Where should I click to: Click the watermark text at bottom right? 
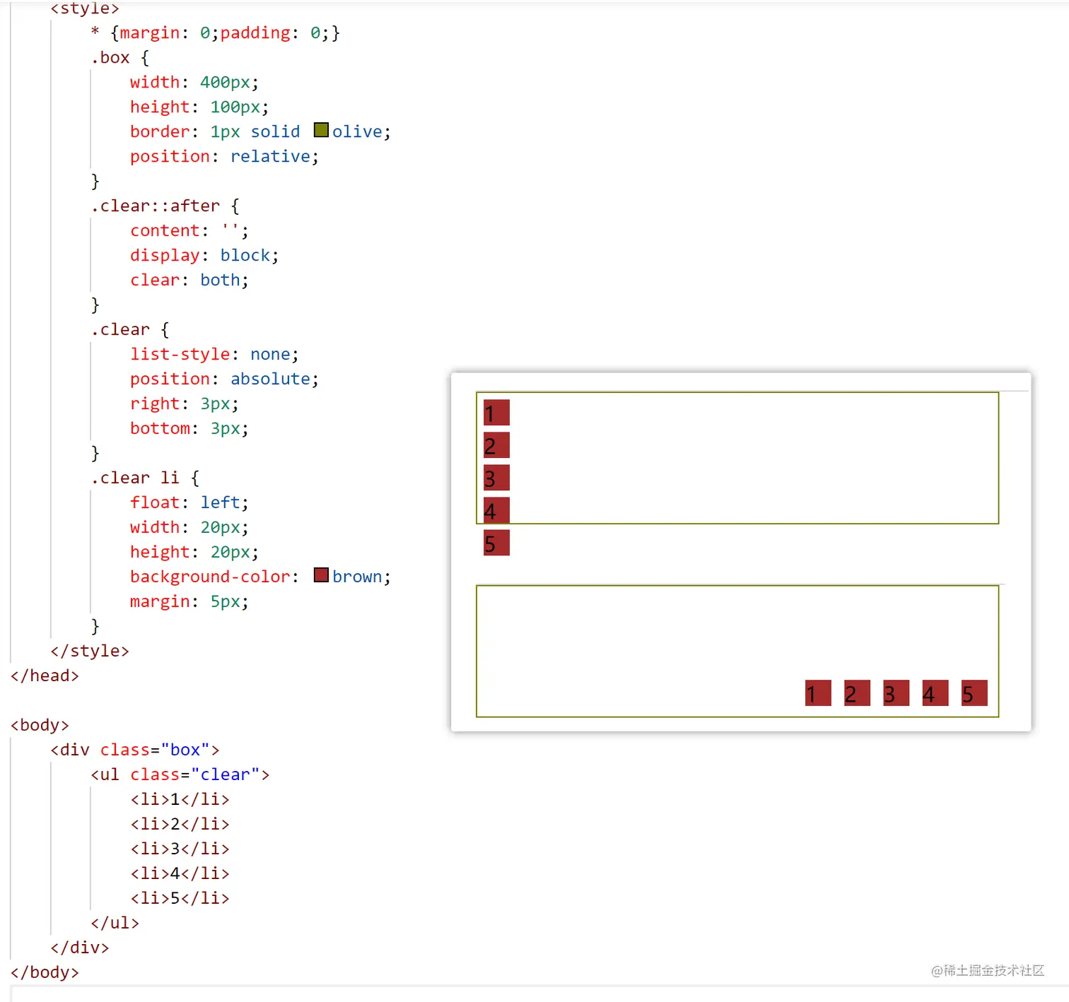[988, 970]
